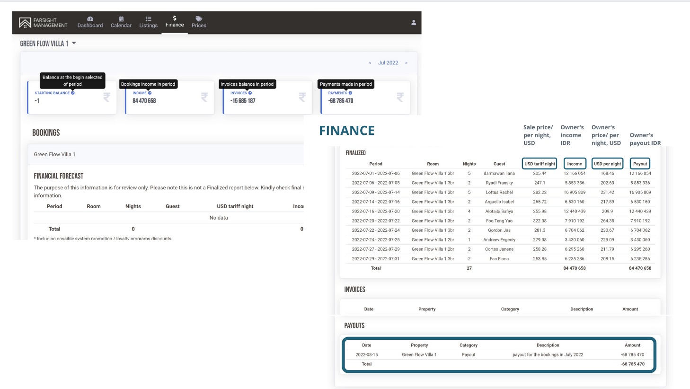The height and width of the screenshot is (389, 690).
Task: Click the Listings list icon
Action: click(x=148, y=19)
